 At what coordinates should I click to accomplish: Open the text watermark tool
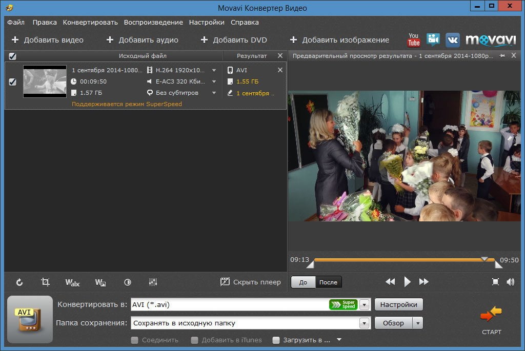tap(72, 282)
